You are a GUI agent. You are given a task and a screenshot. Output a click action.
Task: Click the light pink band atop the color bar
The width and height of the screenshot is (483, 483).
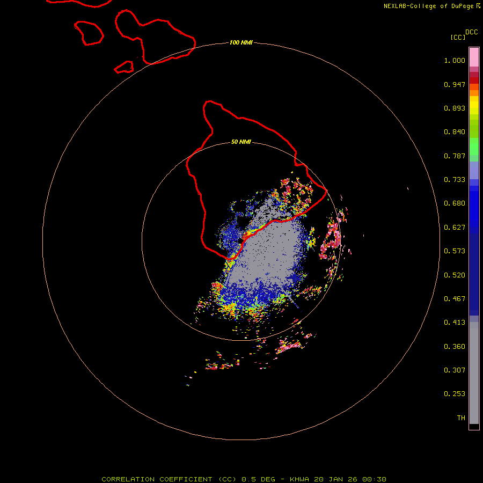pyautogui.click(x=474, y=57)
